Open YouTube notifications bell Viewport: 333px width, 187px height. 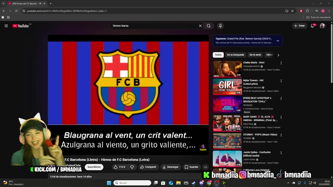tap(313, 26)
